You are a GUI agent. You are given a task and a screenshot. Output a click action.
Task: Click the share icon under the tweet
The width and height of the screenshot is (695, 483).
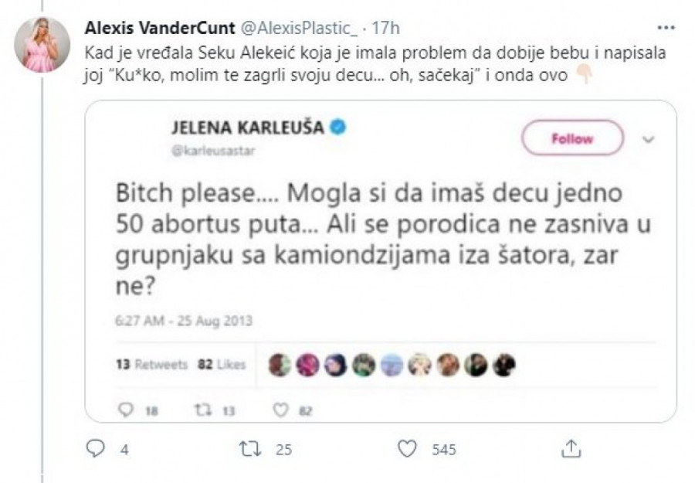click(x=570, y=449)
